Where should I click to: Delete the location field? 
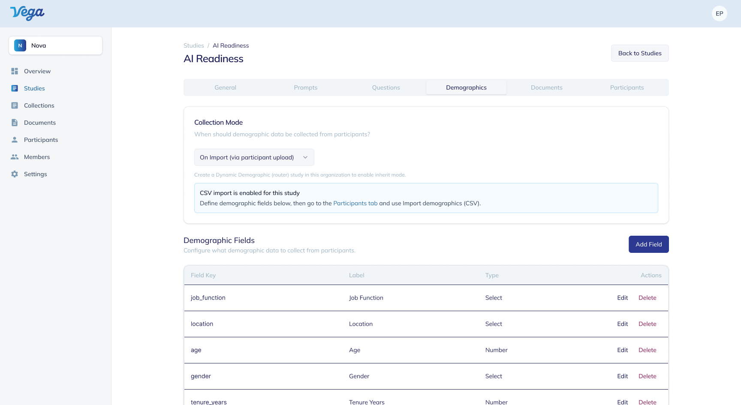[x=648, y=324]
